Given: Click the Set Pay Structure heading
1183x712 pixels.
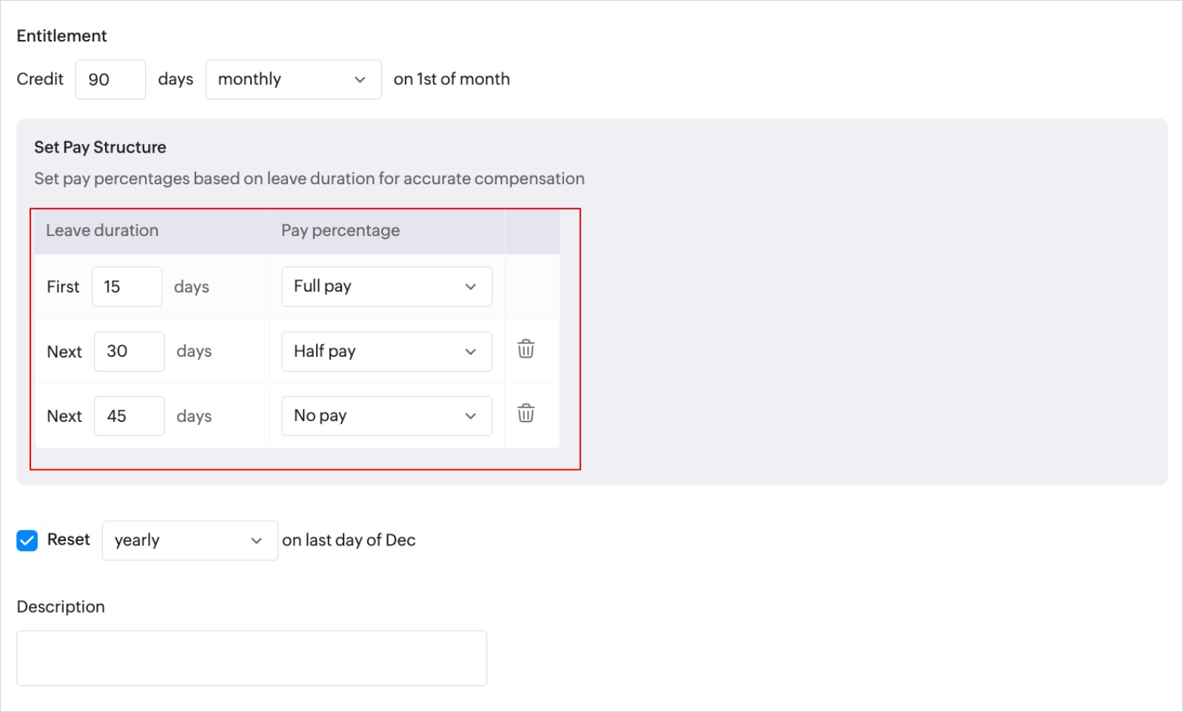Looking at the screenshot, I should (x=100, y=147).
